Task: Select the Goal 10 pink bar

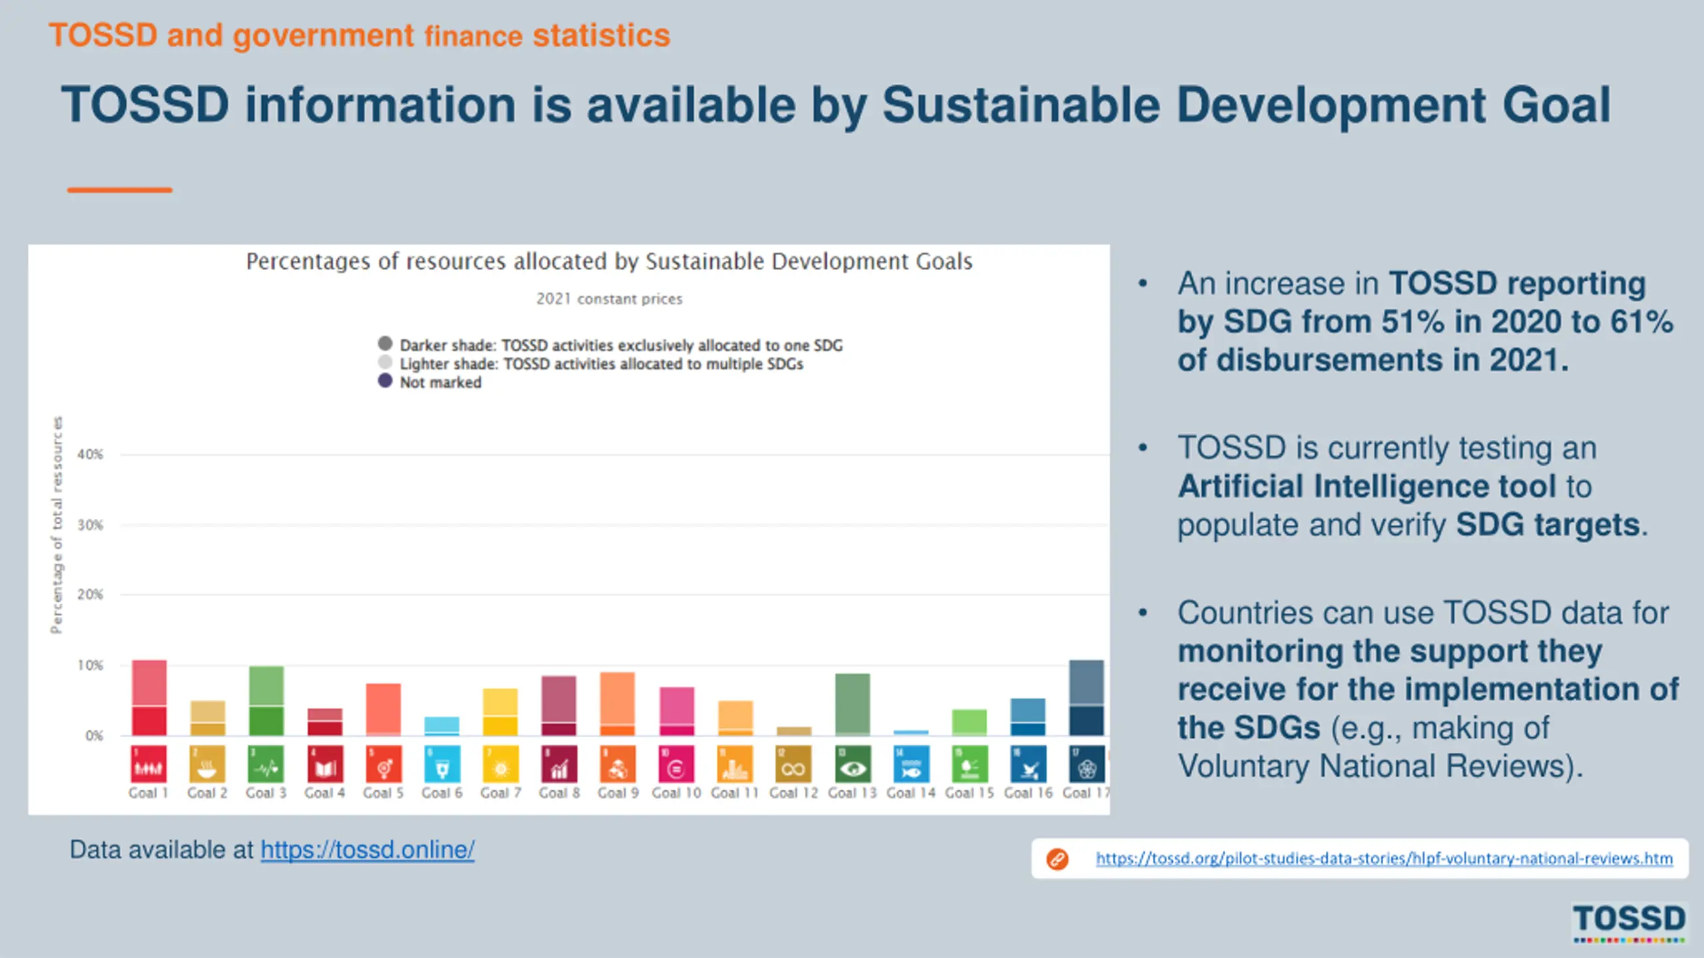Action: point(677,711)
